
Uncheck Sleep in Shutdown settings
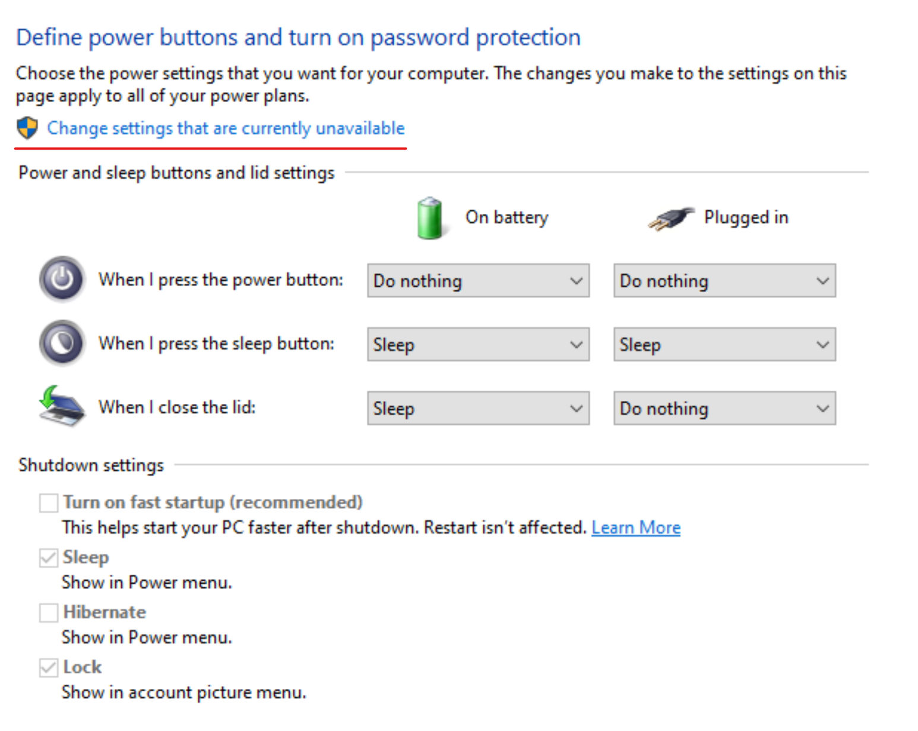pyautogui.click(x=48, y=558)
